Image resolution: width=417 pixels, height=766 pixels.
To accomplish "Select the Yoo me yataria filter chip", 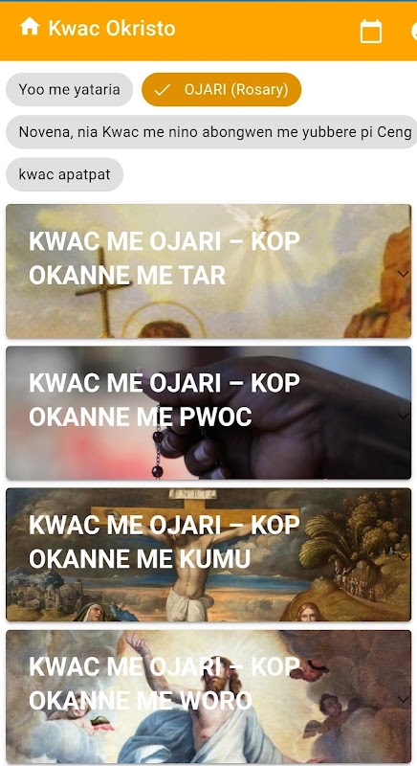I will [69, 89].
